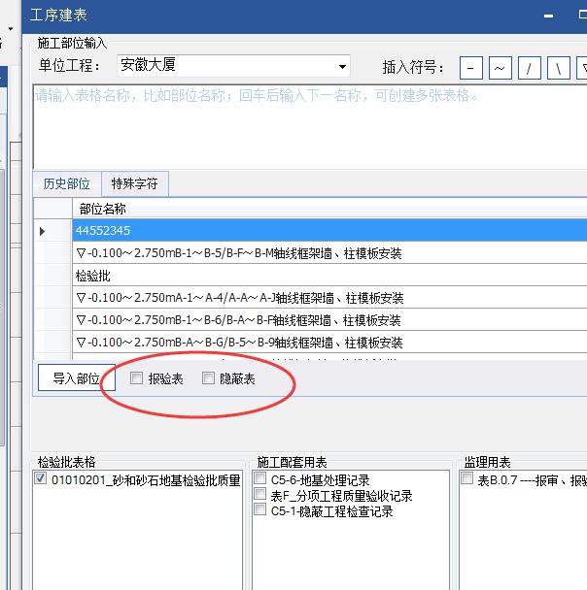Open the 单位工程 dropdown showing 安徽大厦

342,67
